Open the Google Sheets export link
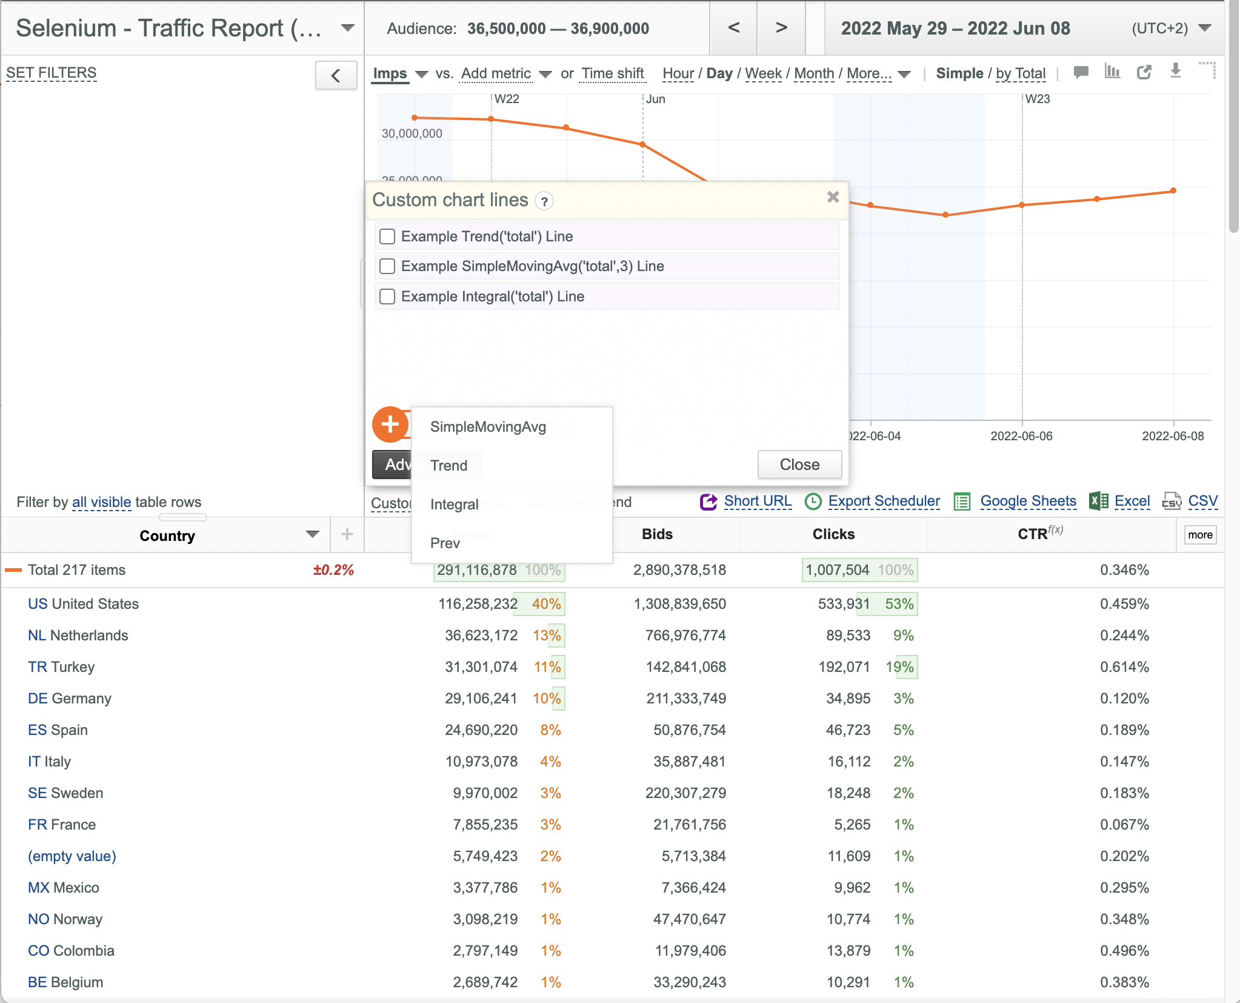 click(x=1028, y=501)
